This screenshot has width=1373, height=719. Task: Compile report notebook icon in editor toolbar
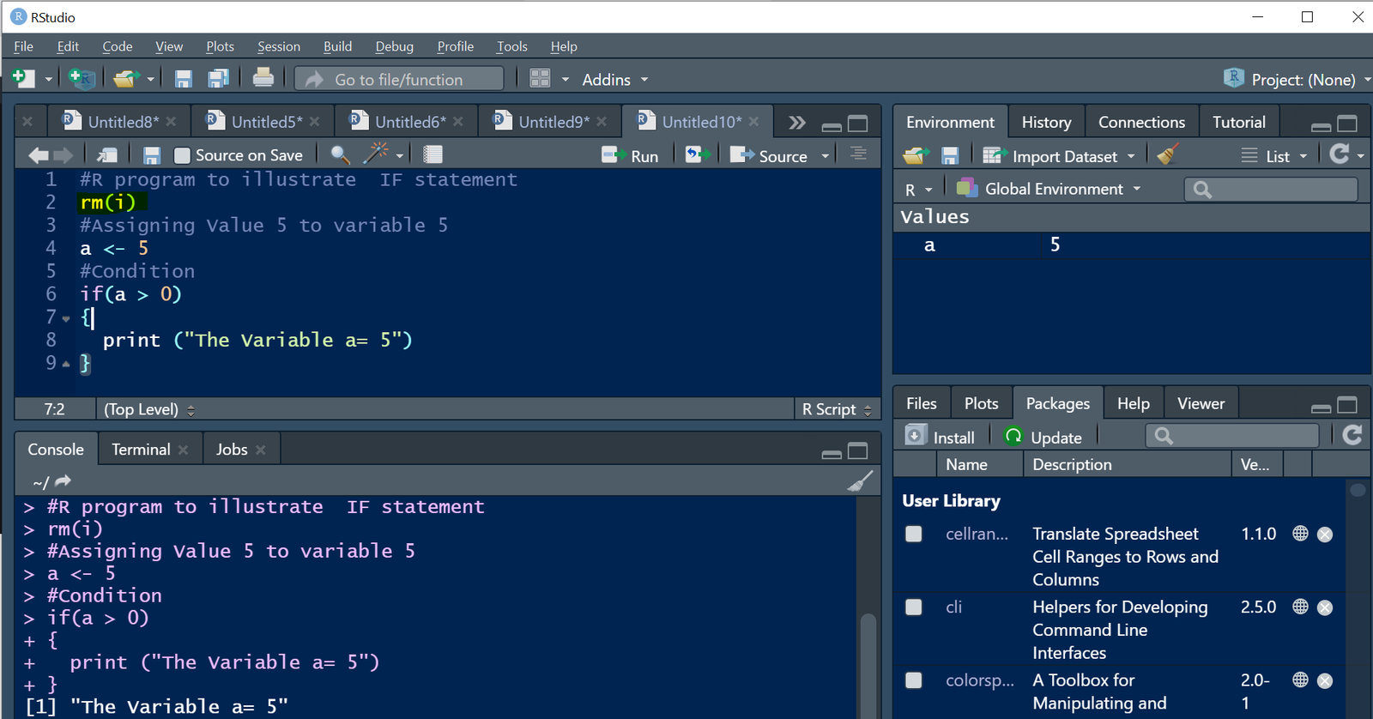point(433,154)
